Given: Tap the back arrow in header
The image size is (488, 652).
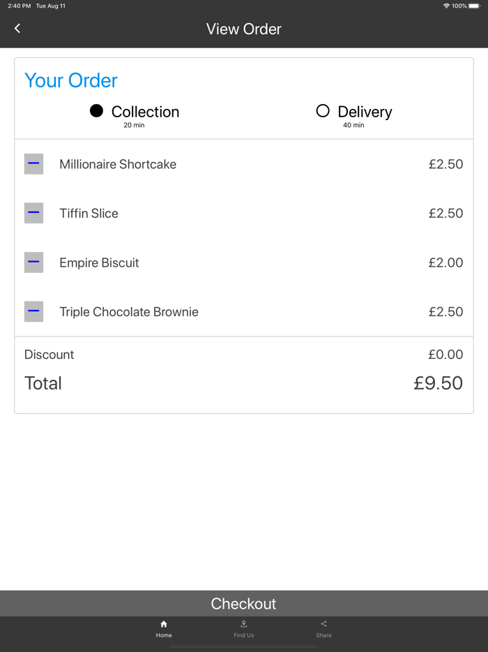Looking at the screenshot, I should [17, 29].
